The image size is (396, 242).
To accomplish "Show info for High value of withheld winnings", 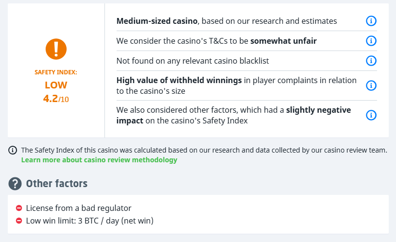I will (371, 86).
